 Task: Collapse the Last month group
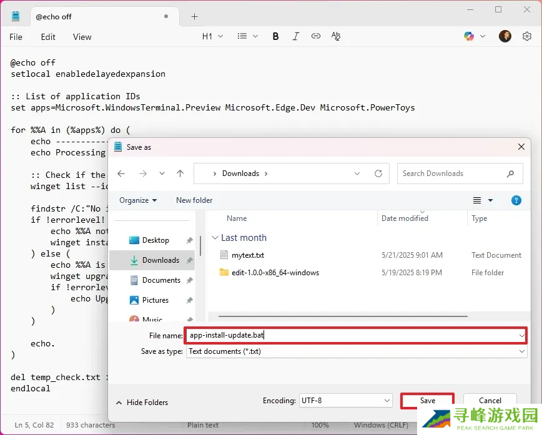point(215,238)
